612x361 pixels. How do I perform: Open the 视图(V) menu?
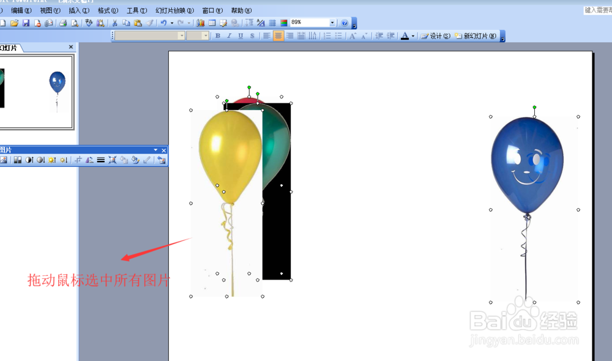(x=50, y=10)
